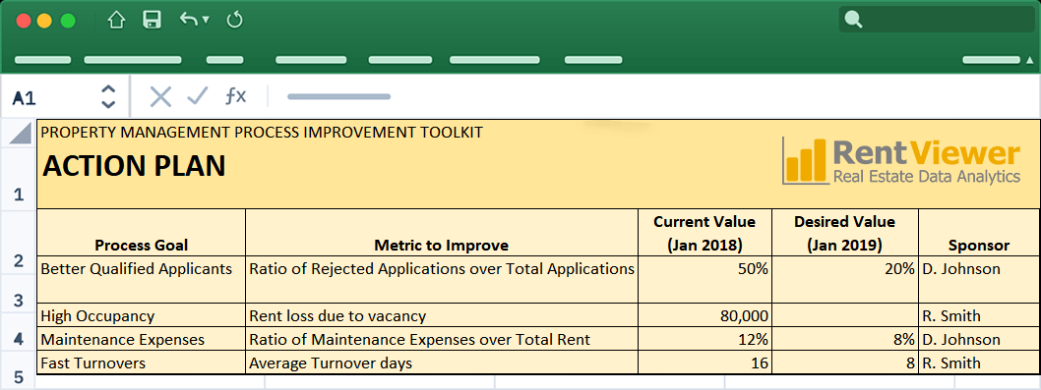1041x390 pixels.
Task: Select the 20% desired value cell
Action: [x=844, y=280]
